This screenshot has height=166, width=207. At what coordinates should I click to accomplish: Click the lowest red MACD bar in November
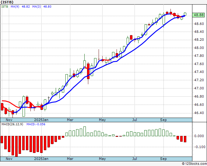pos(16,146)
